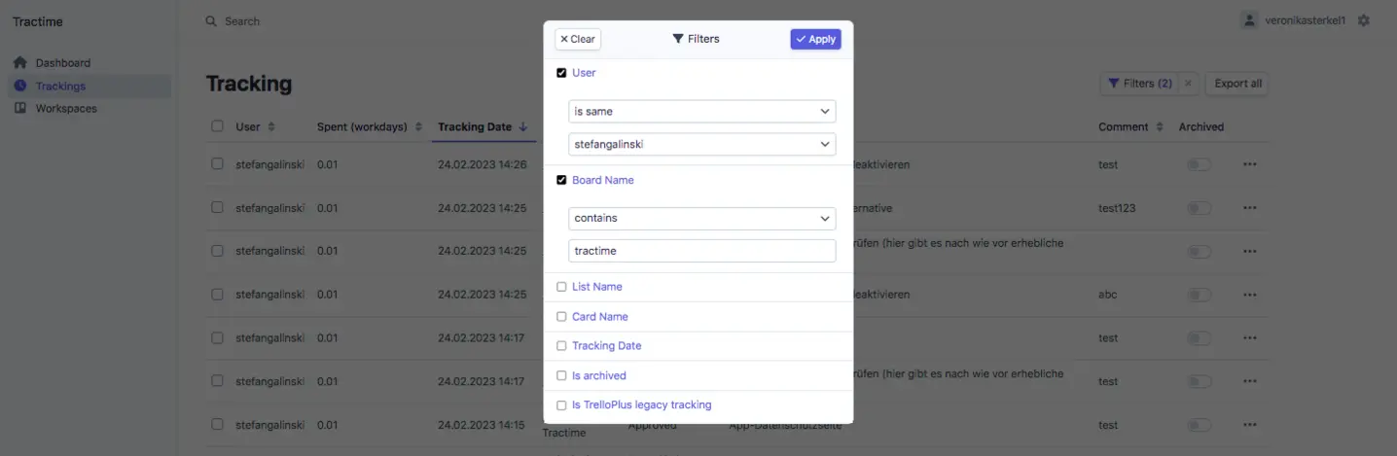This screenshot has height=456, width=1397.
Task: Select the row checkbox for 24.02.2023 14:26
Action: (217, 164)
